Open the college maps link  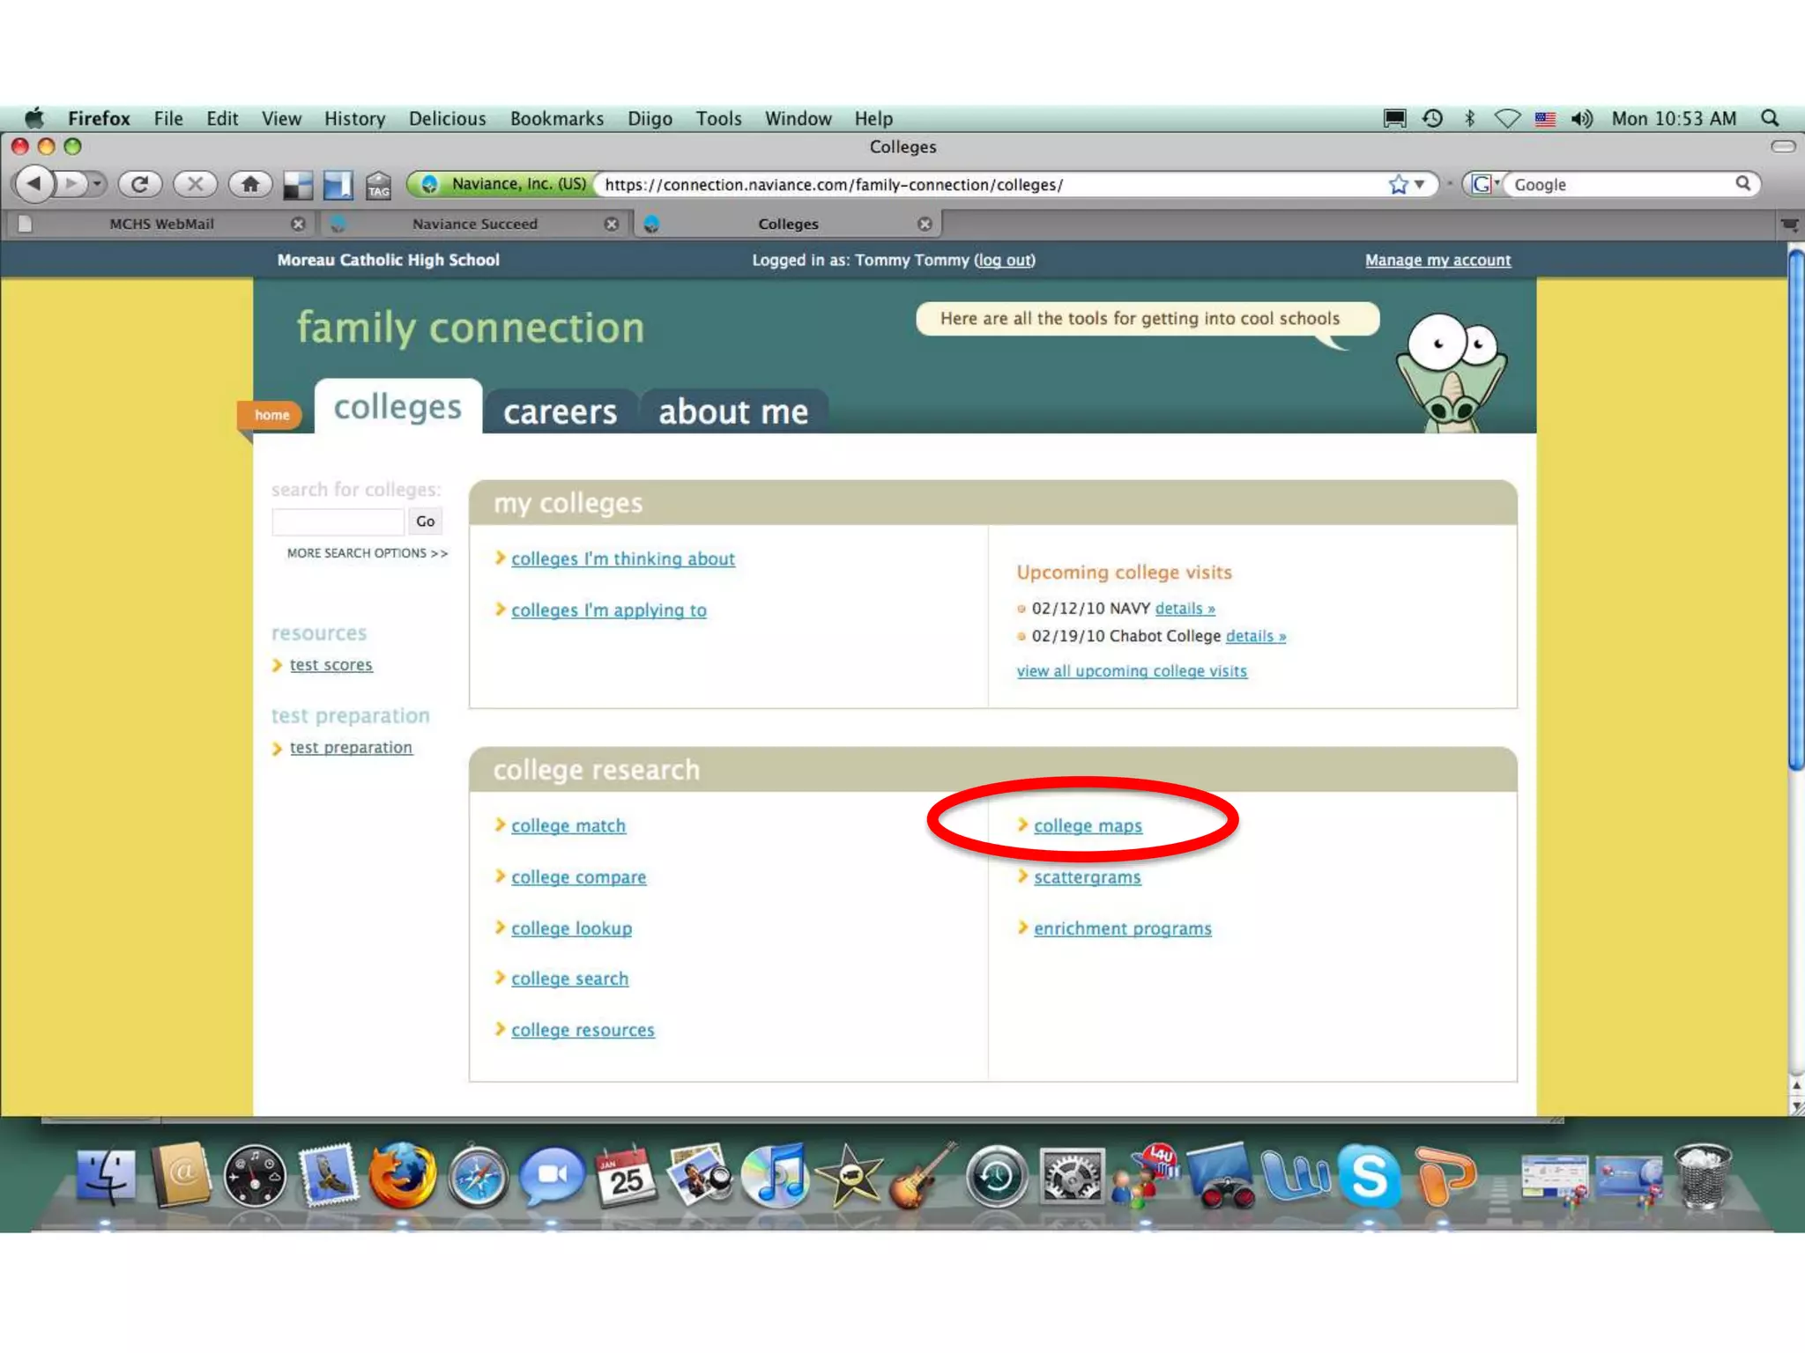[x=1088, y=825]
